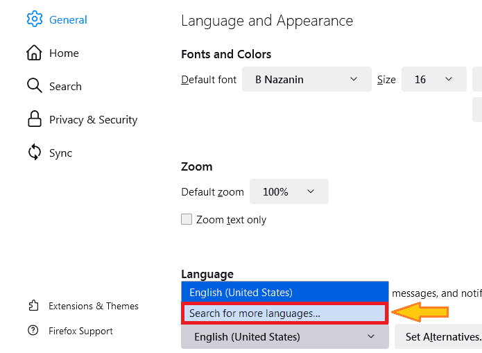
Task: Enable the Zoom text only checkbox
Action: click(187, 219)
